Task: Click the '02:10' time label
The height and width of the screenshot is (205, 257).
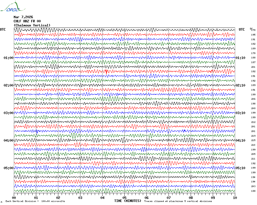Action: pos(240,85)
